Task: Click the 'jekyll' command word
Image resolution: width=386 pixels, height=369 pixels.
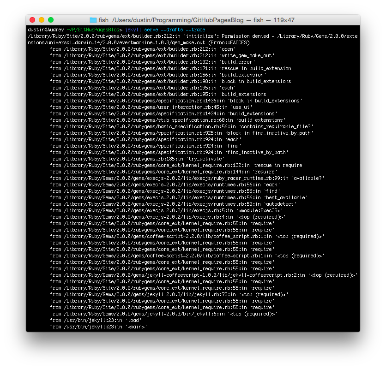Action: coord(133,30)
